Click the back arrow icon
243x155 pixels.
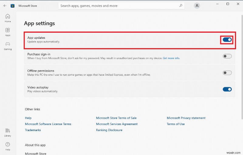point(5,5)
